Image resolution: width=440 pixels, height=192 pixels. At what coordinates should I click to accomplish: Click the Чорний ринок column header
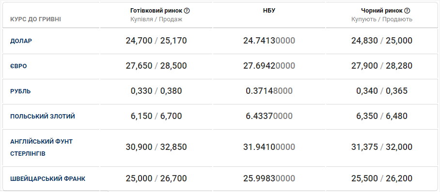tap(382, 11)
